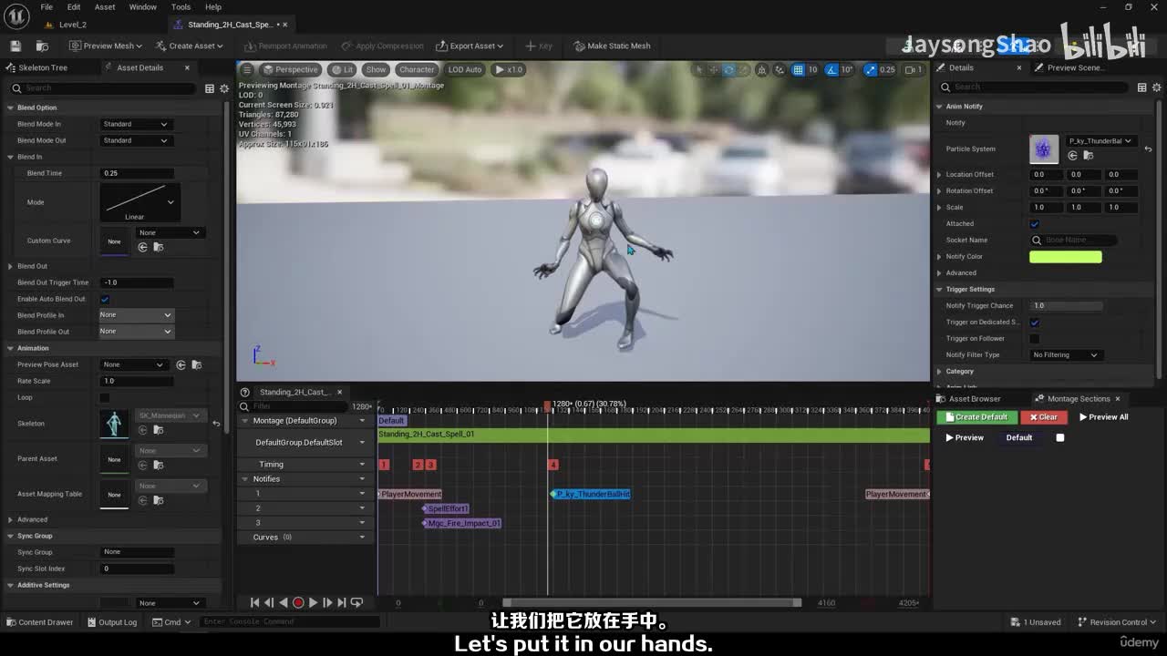Open the Window menu

pos(142,7)
